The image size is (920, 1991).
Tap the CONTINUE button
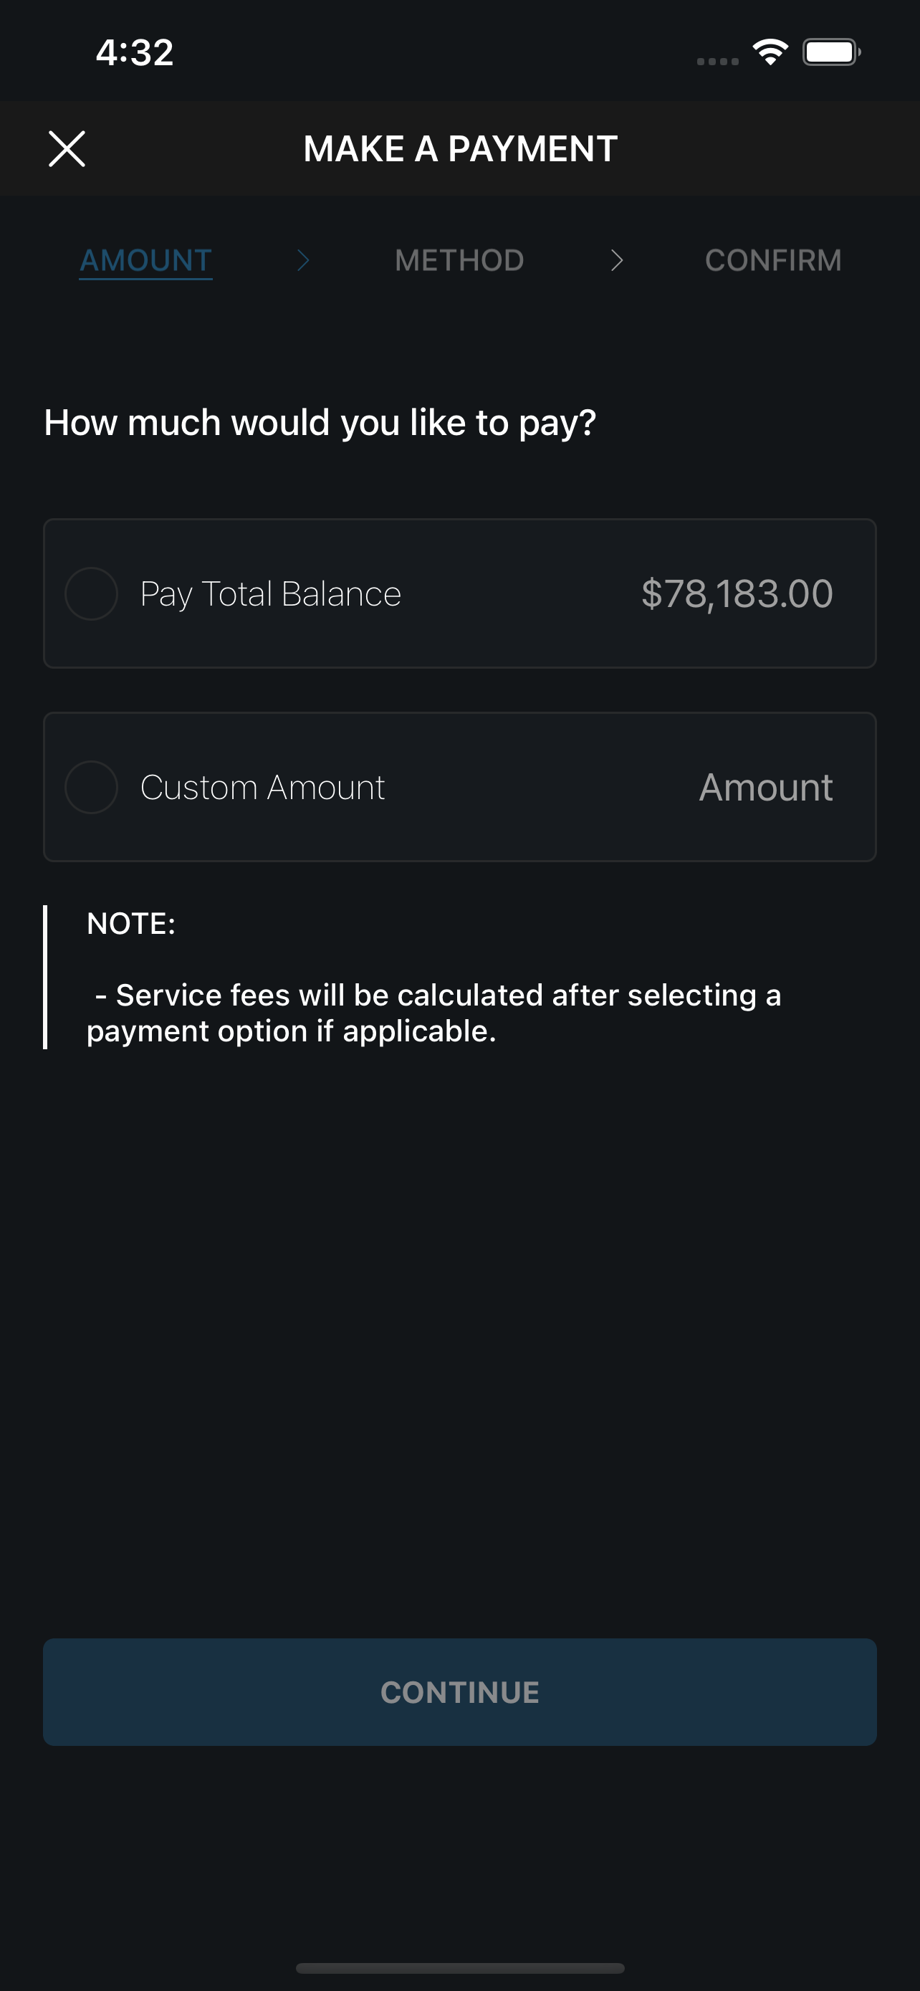(x=459, y=1692)
